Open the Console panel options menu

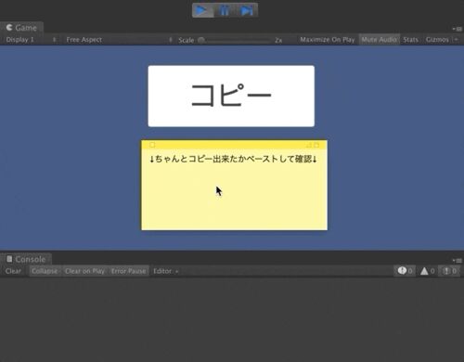coord(458,261)
